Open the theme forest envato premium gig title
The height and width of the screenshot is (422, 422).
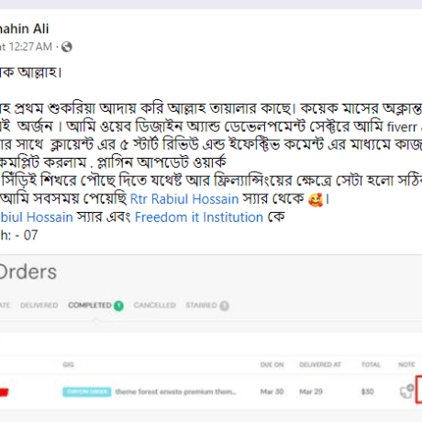coord(176,392)
